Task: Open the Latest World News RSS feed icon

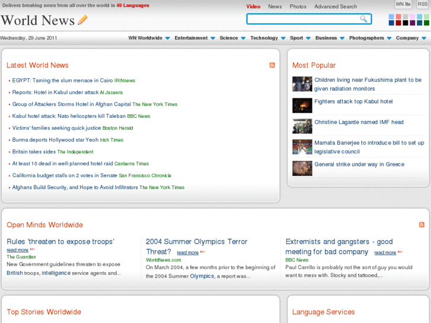Action: point(272,65)
